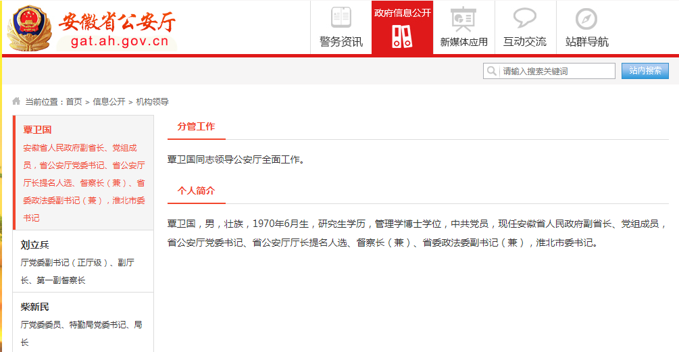Screen dimensions: 679x352
Task: Select leader 柴新民 in the sidebar
Action: pos(34,307)
